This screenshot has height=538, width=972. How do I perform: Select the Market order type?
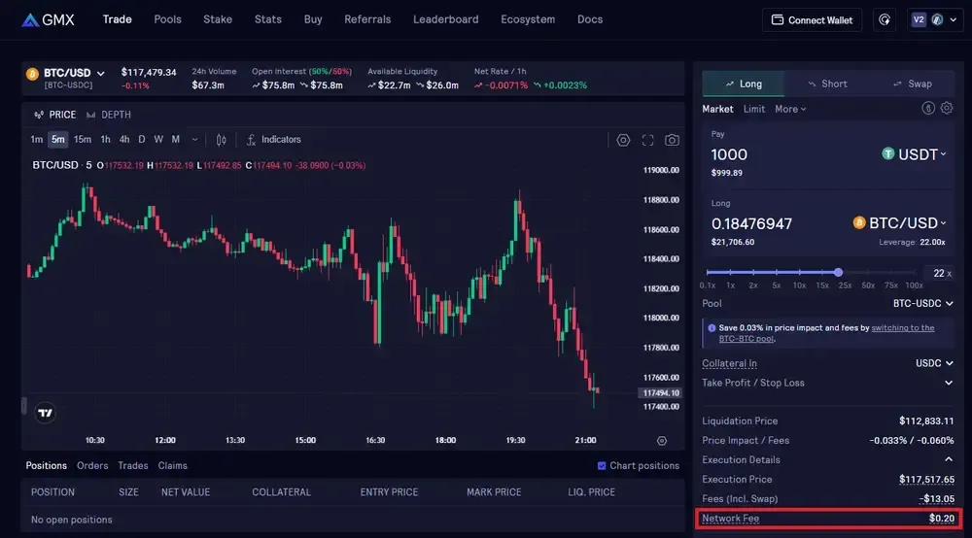(717, 109)
